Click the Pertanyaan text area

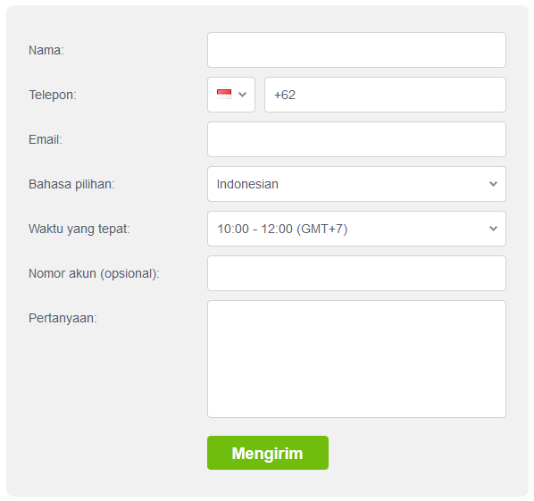[356, 359]
